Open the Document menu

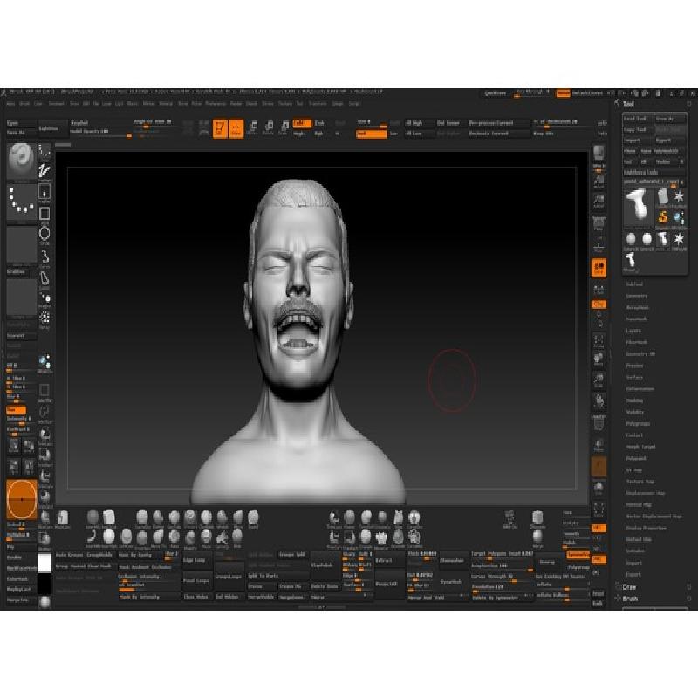(x=56, y=104)
